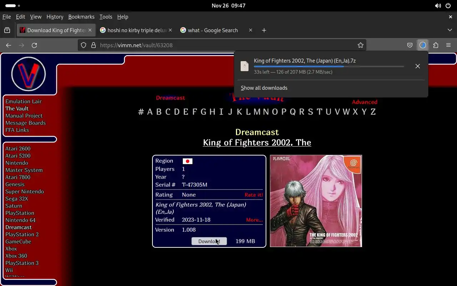Select Super Nintendo in the systems list
The width and height of the screenshot is (457, 286).
[x=25, y=192]
